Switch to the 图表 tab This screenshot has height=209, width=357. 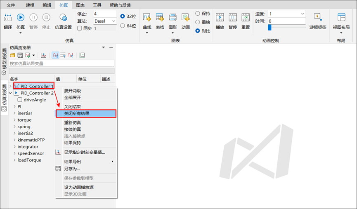tap(80, 5)
